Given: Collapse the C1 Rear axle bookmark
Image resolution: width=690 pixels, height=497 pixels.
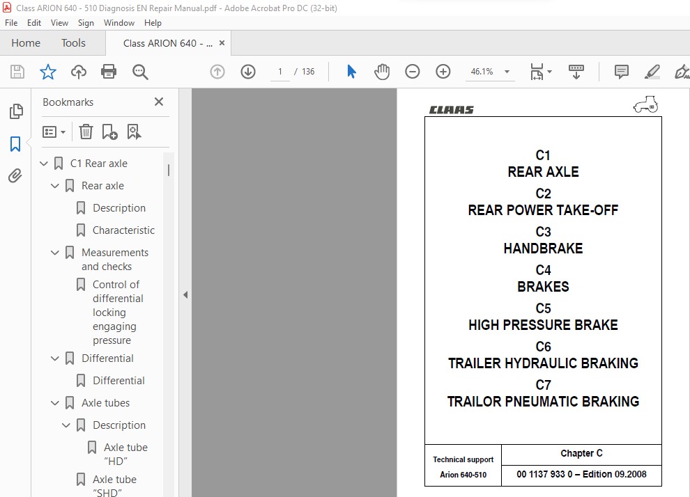Looking at the screenshot, I should [x=44, y=164].
